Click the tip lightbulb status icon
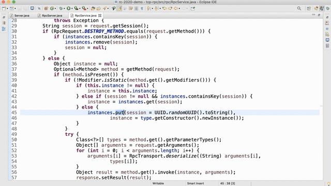Viewport: 331px width, 186px height. (x=328, y=184)
